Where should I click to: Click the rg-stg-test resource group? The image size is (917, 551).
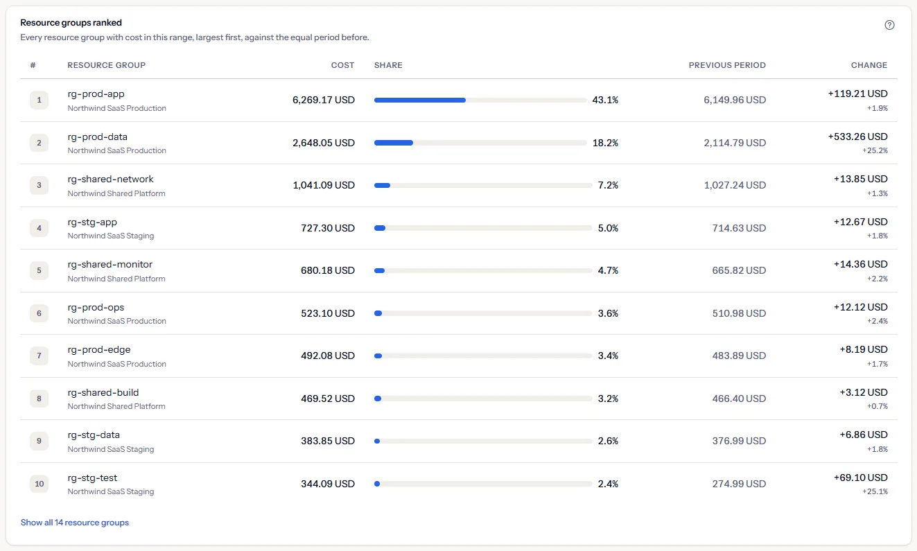tap(93, 478)
